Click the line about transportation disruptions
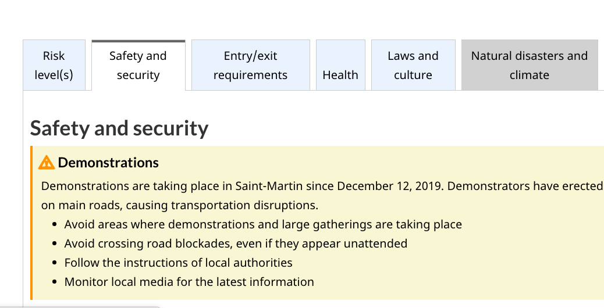The height and width of the screenshot is (308, 604). coord(179,205)
